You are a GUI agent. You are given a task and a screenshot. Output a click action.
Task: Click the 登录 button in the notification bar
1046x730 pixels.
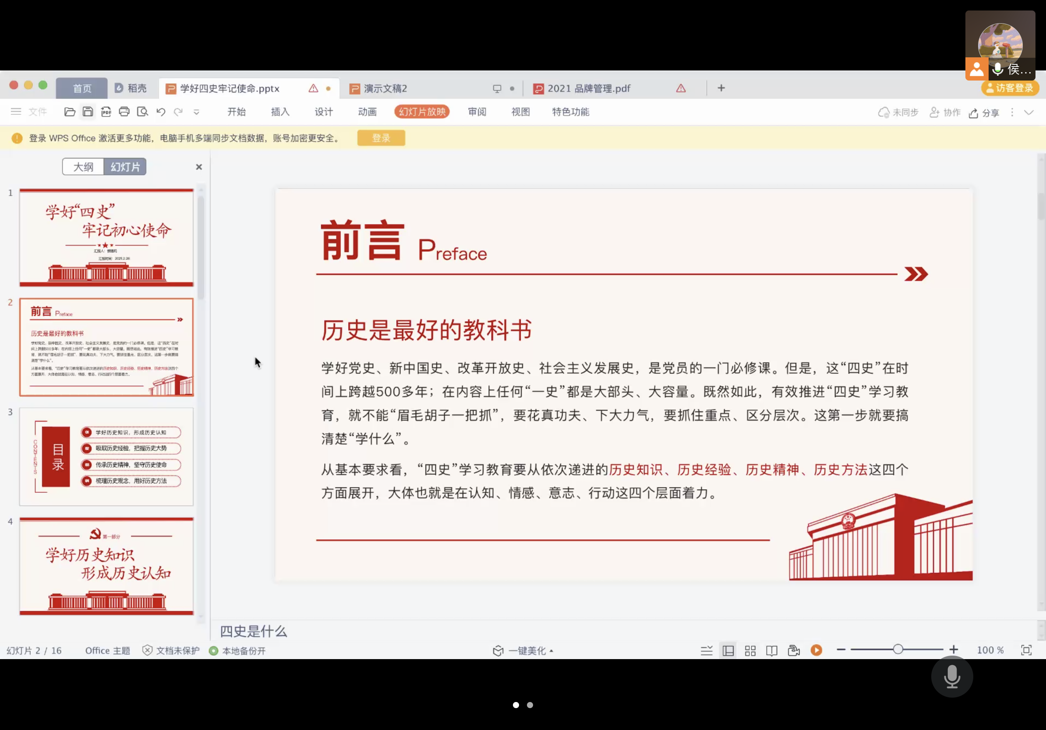point(381,137)
